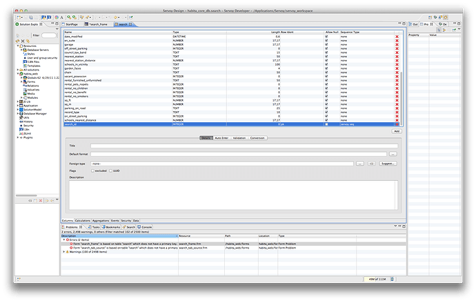Switch to the StartPage editor tab
The image size is (476, 301).
click(x=70, y=24)
